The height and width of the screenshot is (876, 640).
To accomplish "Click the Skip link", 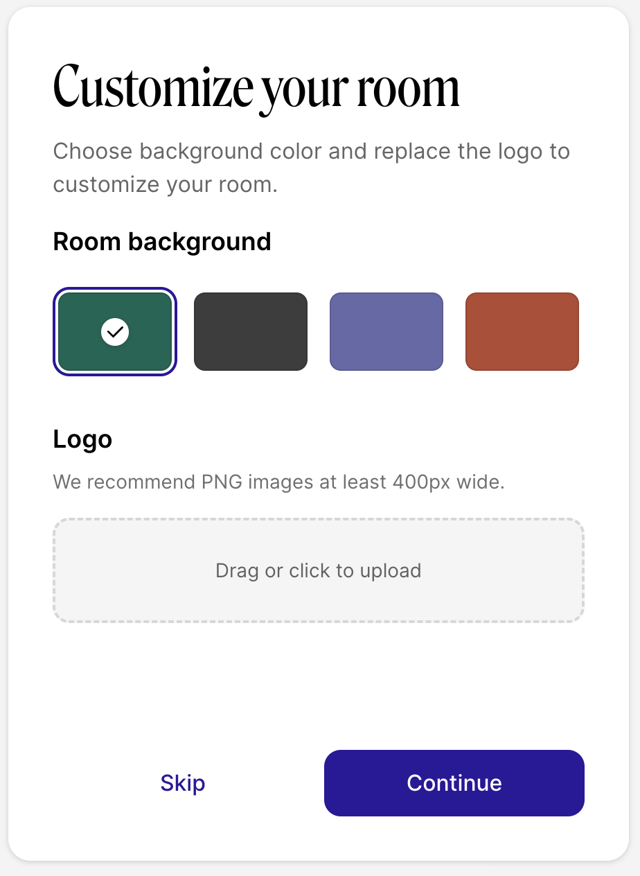I will click(x=183, y=783).
